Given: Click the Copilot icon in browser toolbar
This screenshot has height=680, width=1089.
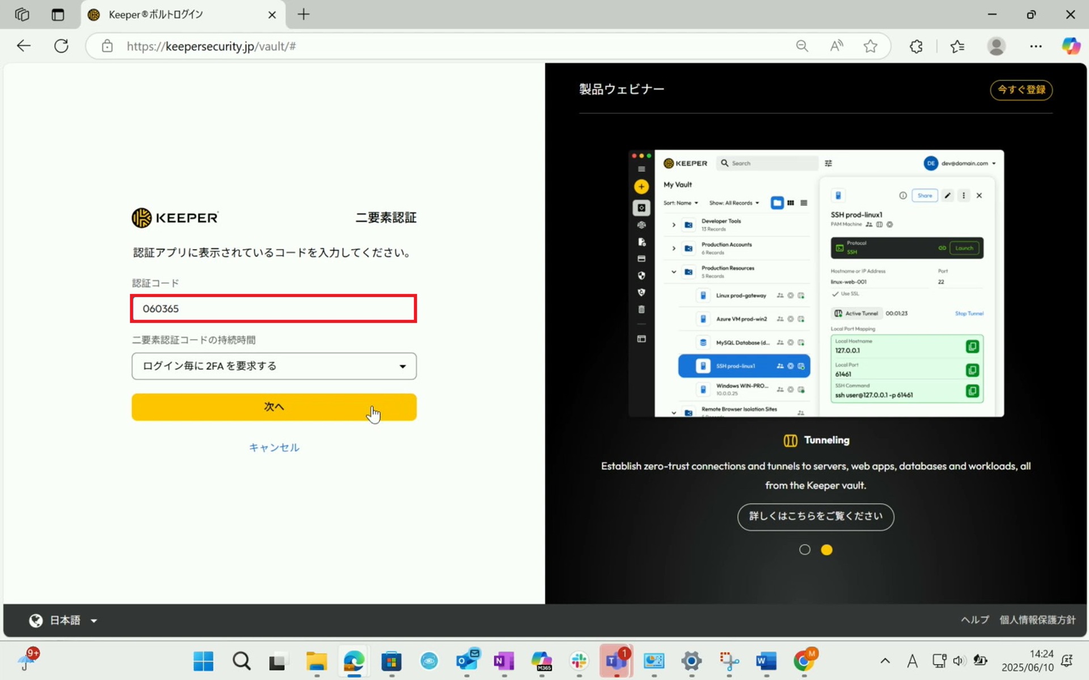Looking at the screenshot, I should point(1070,46).
